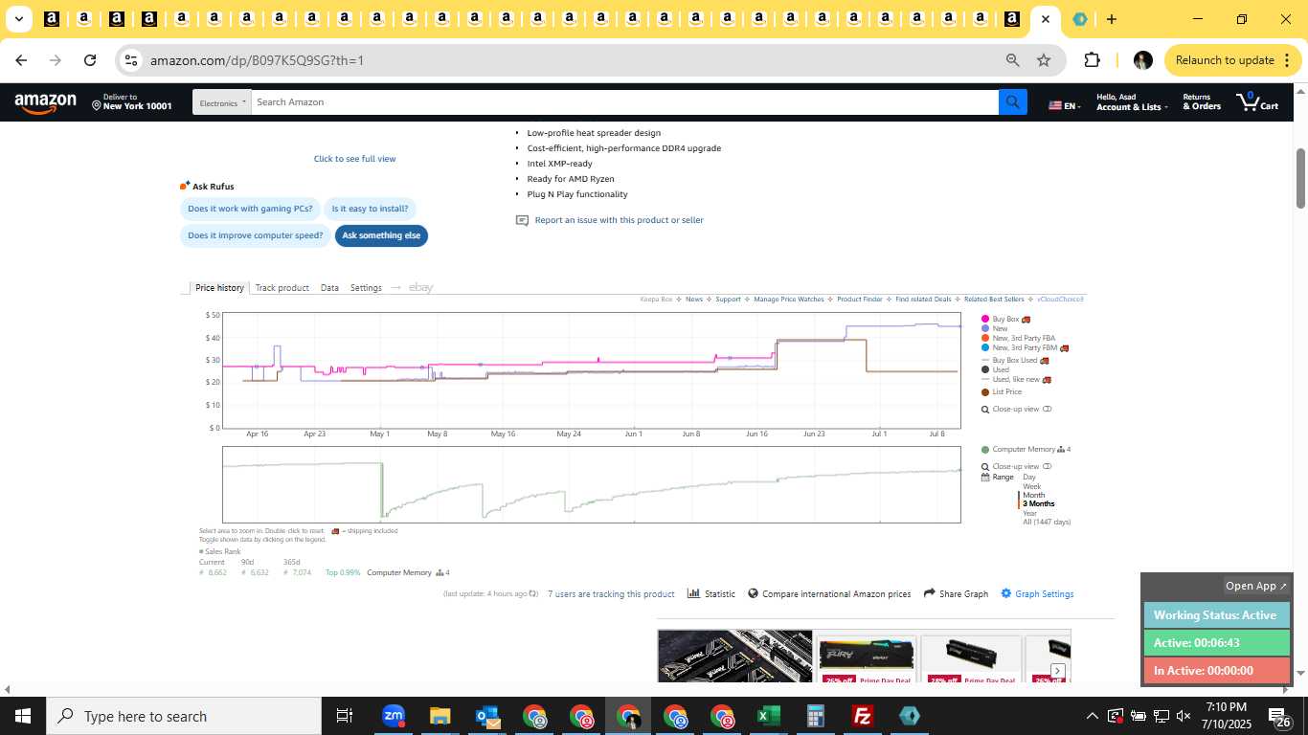Open the Electronics search category dropdown

[222, 102]
